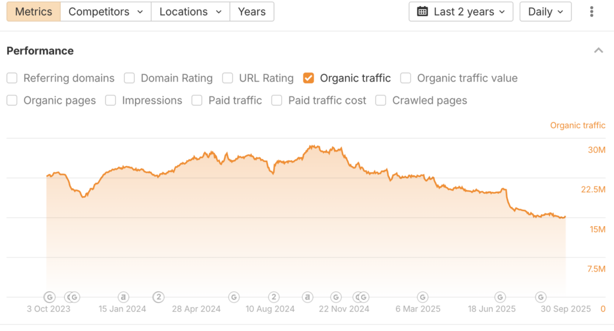The height and width of the screenshot is (331, 614).
Task: Open the three-dot more options menu
Action: pyautogui.click(x=592, y=11)
